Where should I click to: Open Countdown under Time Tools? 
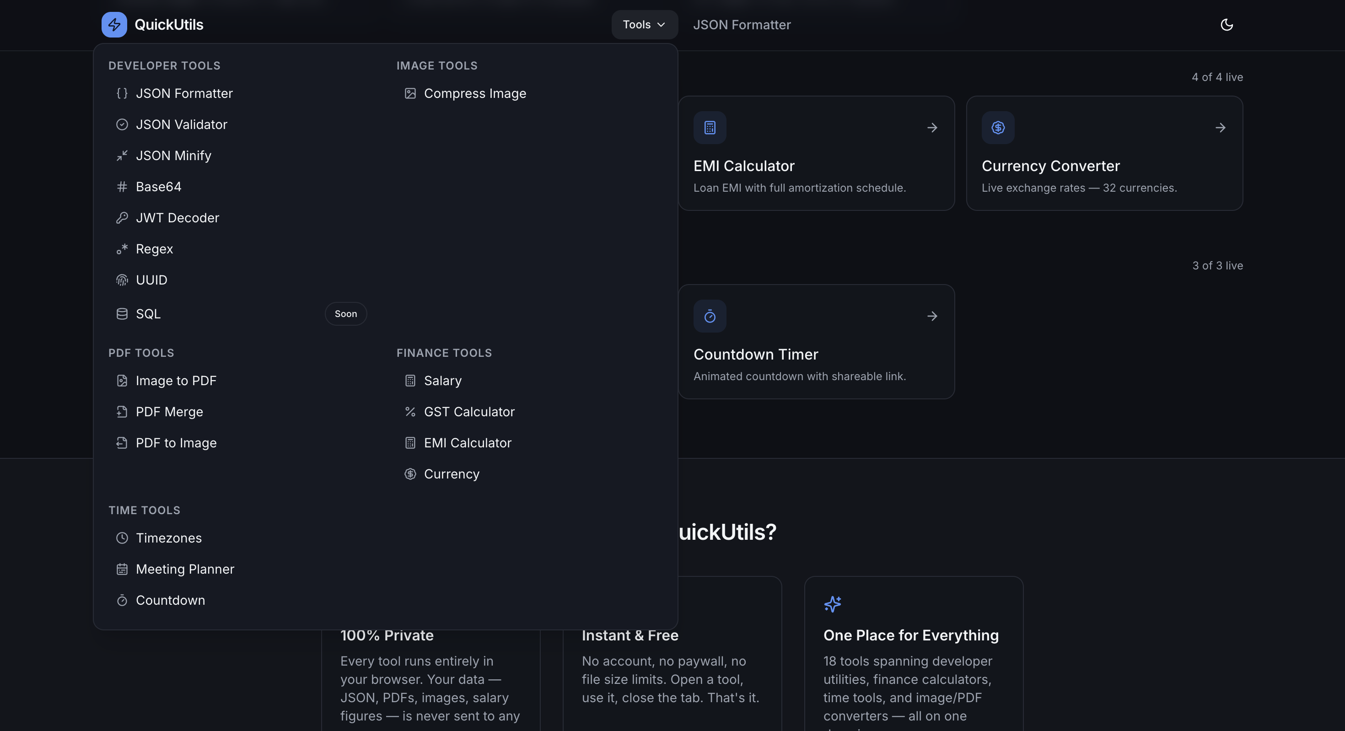point(241,601)
